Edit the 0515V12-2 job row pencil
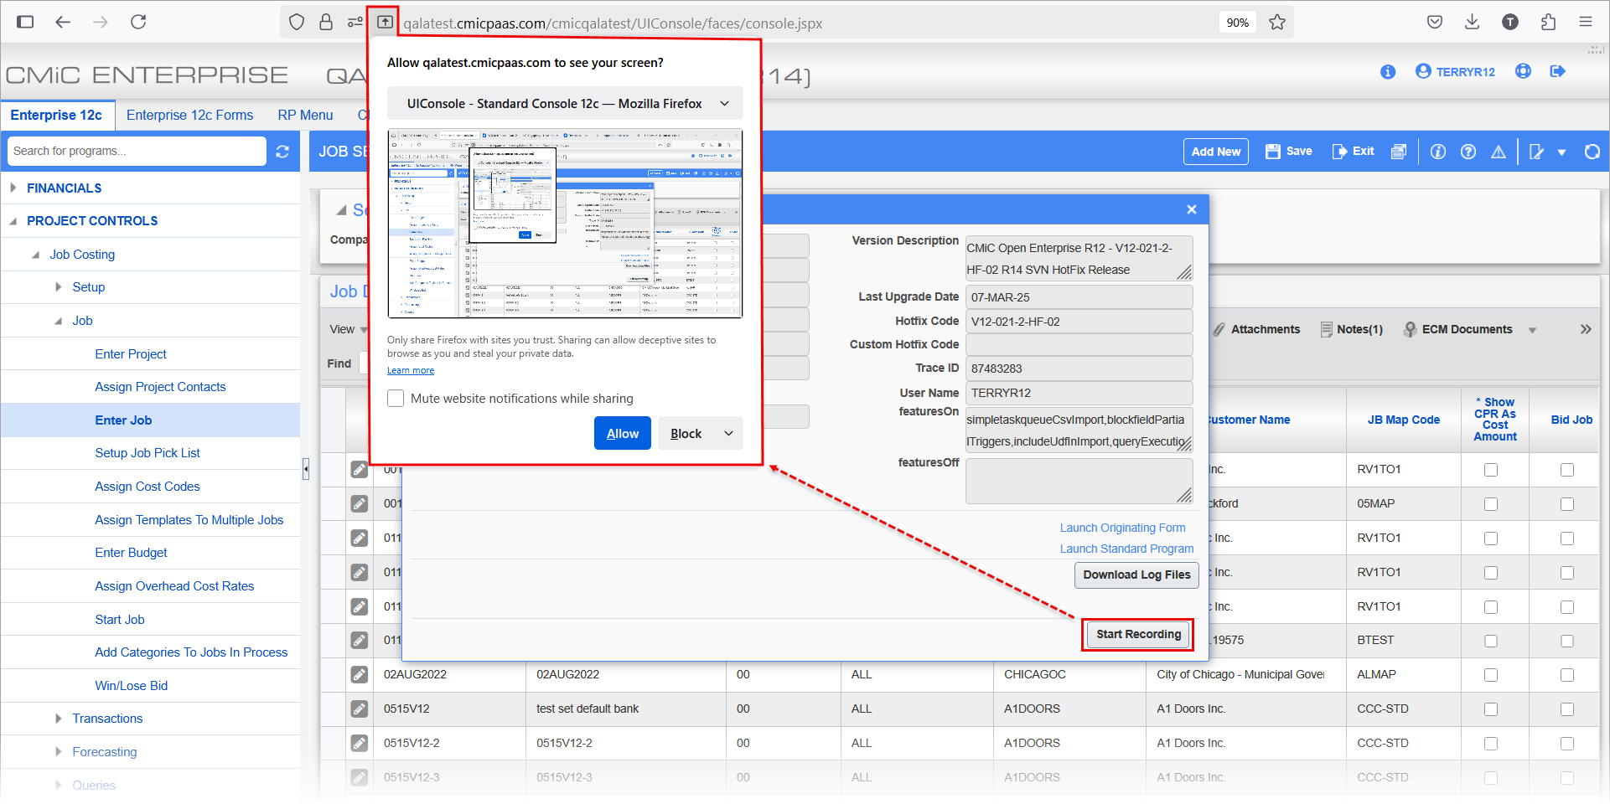Viewport: 1610px width, 804px height. (x=360, y=743)
